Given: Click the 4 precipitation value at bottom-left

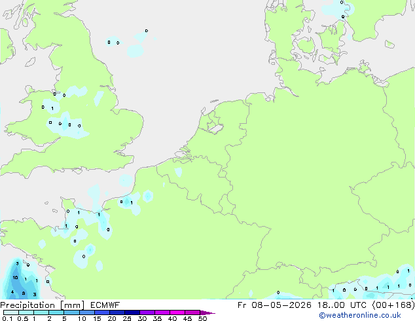Looking at the screenshot, I should click(x=12, y=292).
